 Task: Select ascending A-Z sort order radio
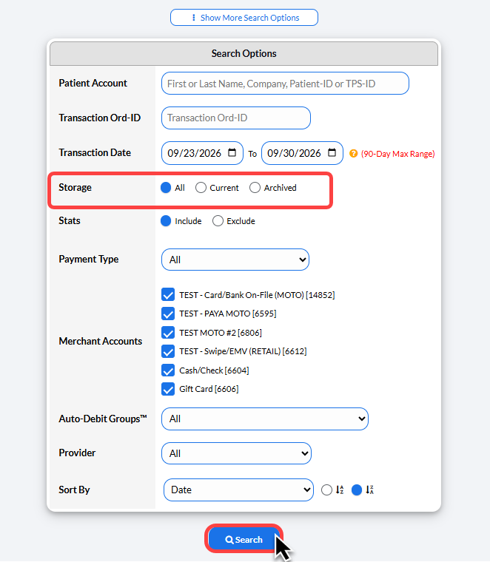(x=326, y=490)
